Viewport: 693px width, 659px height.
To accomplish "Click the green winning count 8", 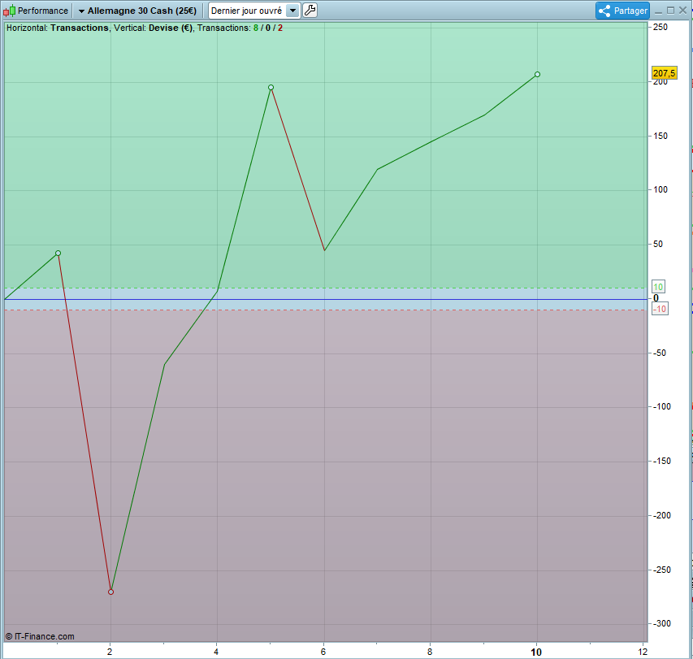I will click(255, 28).
